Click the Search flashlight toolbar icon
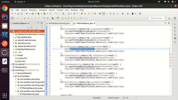 [x=89, y=14]
